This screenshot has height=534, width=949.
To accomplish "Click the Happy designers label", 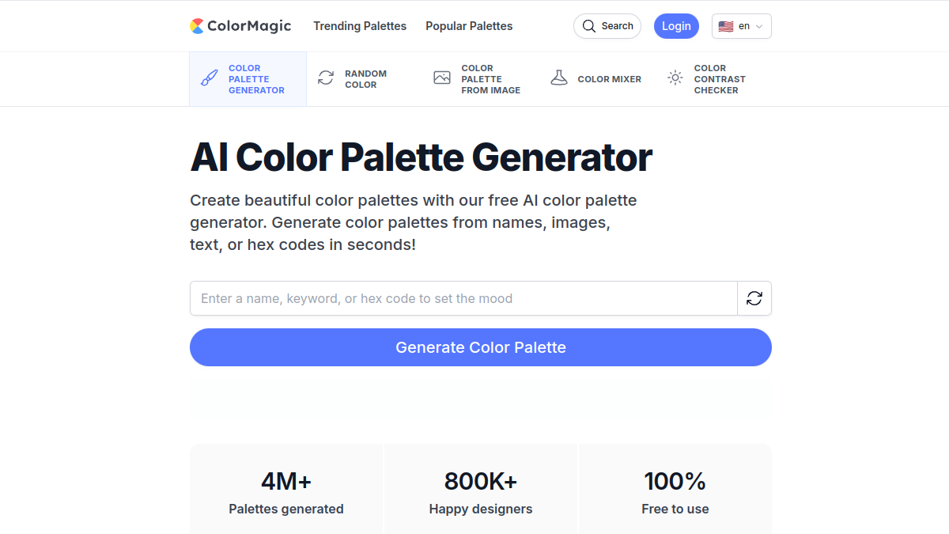I will [481, 509].
